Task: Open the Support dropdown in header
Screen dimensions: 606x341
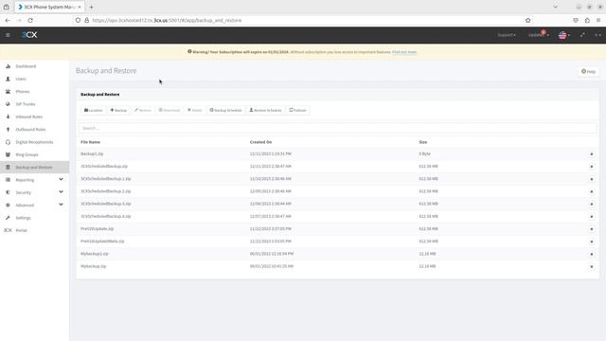Action: [507, 35]
